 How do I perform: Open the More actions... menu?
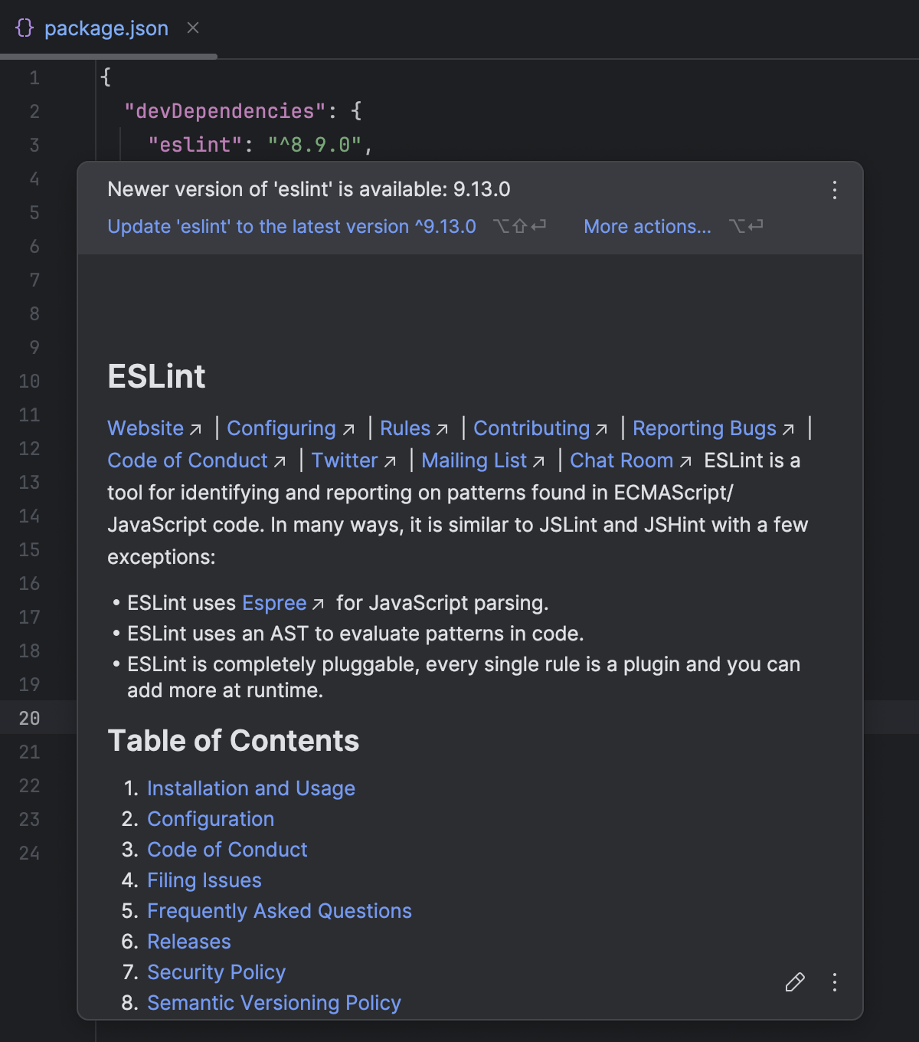(647, 226)
